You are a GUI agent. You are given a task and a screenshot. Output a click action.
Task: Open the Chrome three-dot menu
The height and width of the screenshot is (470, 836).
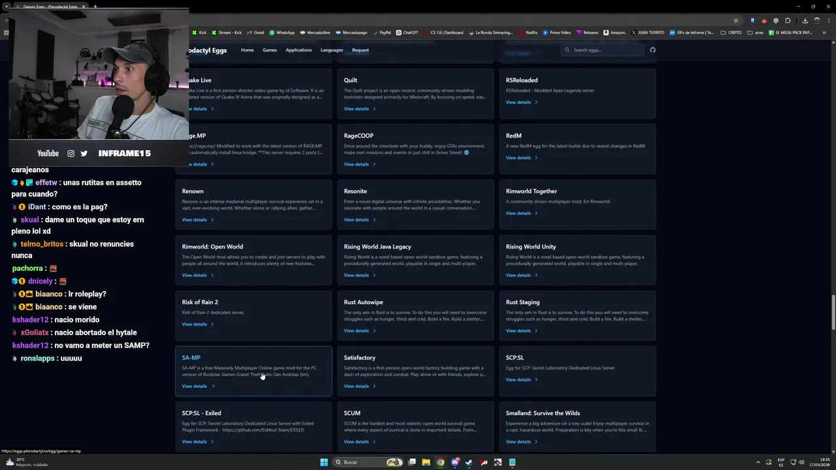828,20
